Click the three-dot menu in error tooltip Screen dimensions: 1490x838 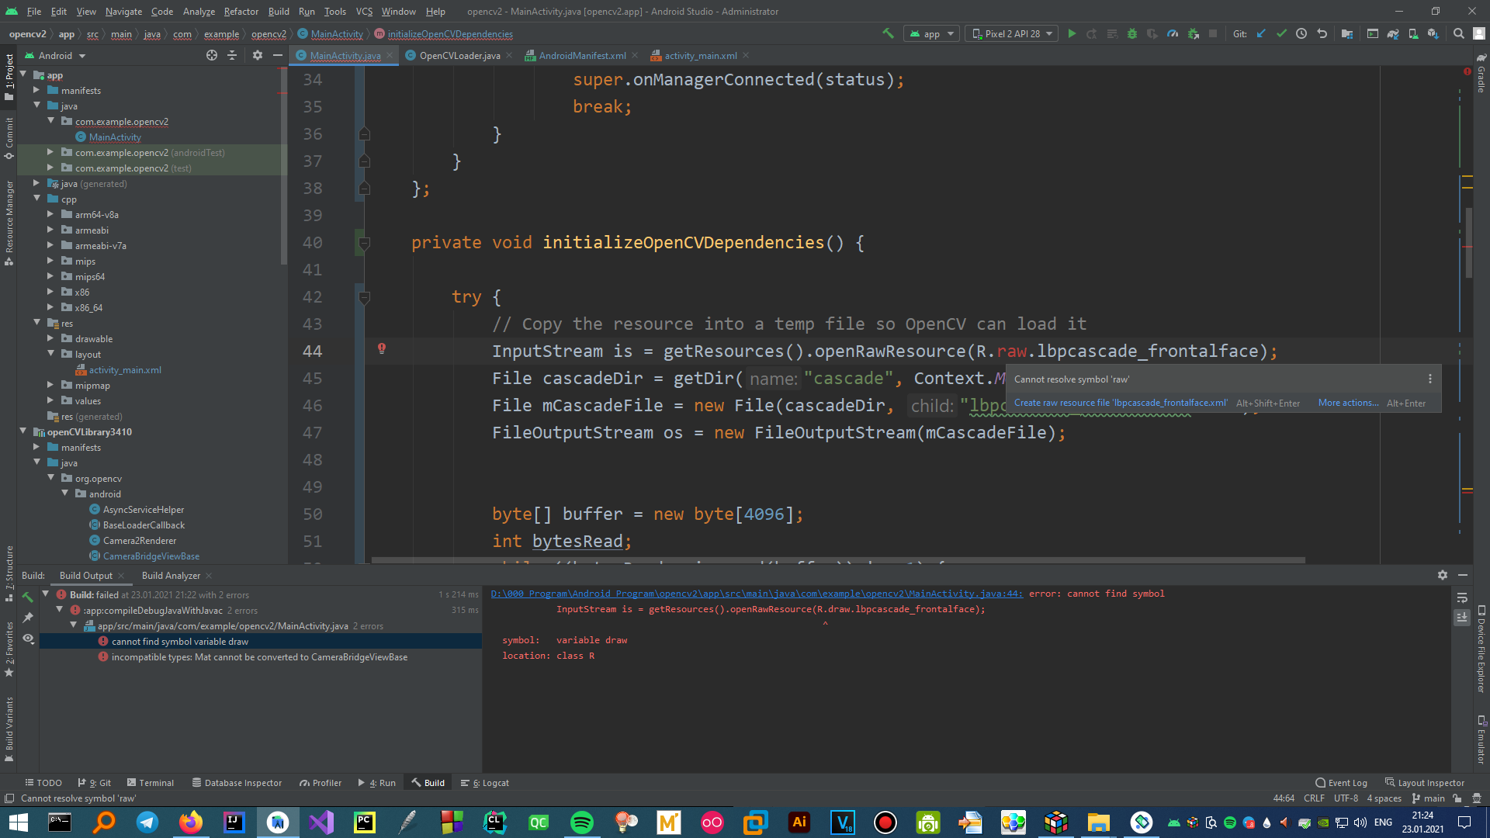coord(1430,379)
